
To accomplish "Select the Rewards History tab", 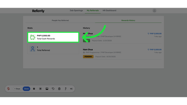I will (128, 20).
